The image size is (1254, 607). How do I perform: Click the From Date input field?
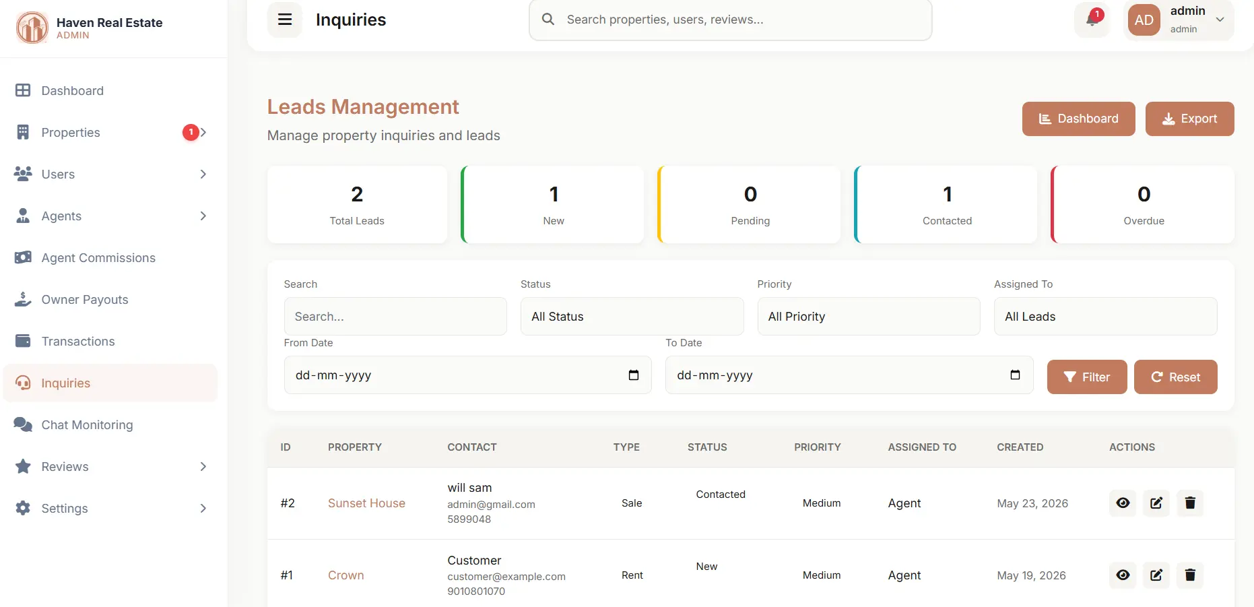coord(467,375)
